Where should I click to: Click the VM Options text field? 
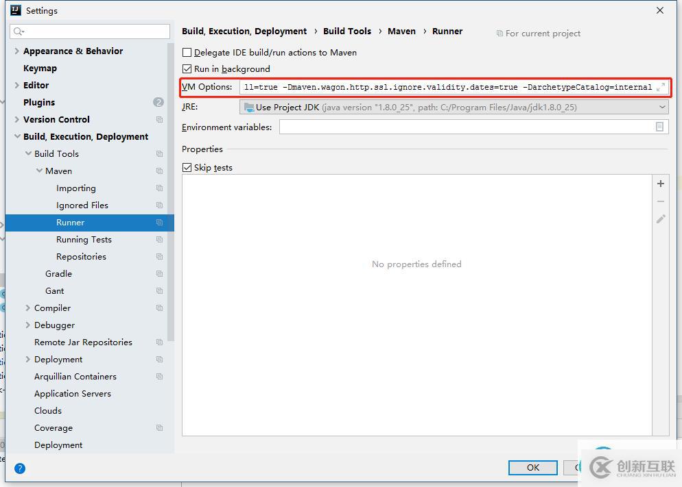click(x=454, y=87)
